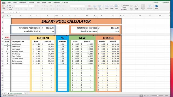Switch to Page Layout view in status bar

[x=145, y=96]
